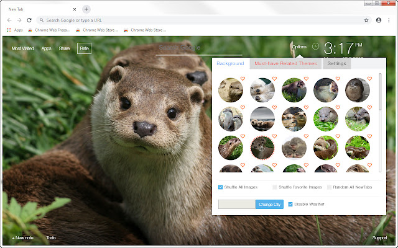Click heart on second-row first thumbnail
This screenshot has height=248, width=398.
(243, 107)
